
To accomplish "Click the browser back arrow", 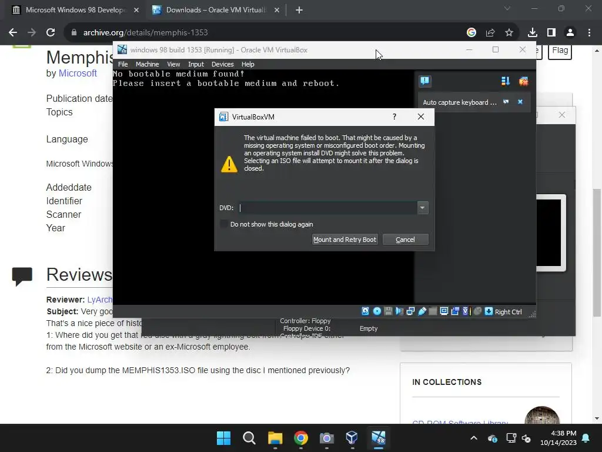I will pos(13,33).
